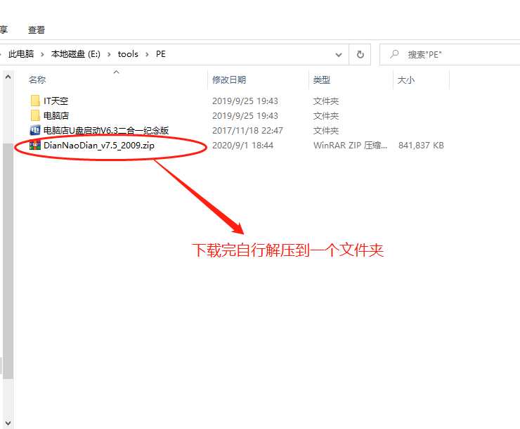This screenshot has width=520, height=429.
Task: Click 此电脑 in the address breadcrumb
Action: click(x=21, y=54)
